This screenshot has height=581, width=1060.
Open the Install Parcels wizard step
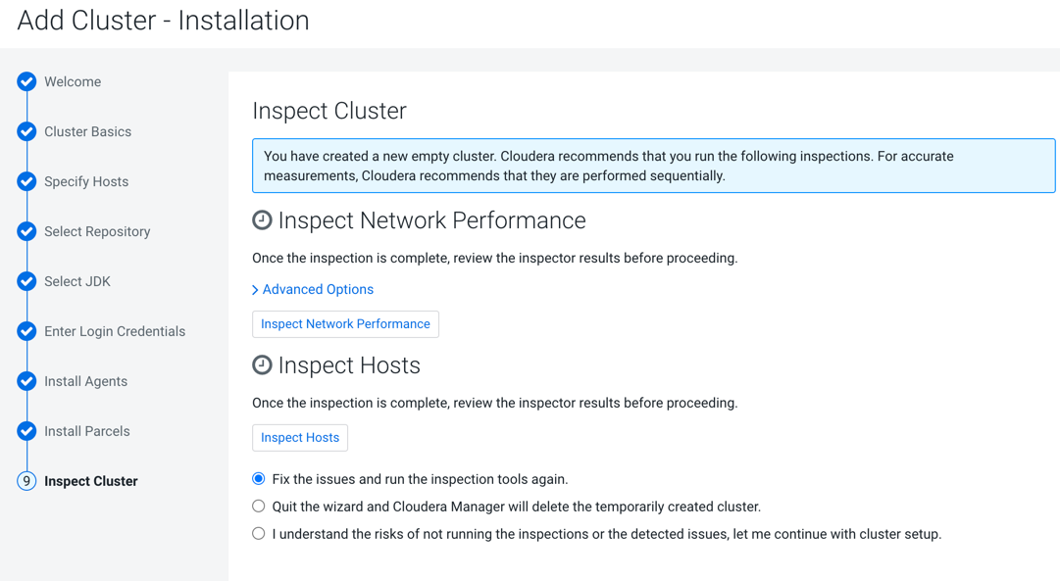pos(87,431)
